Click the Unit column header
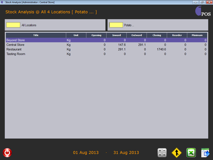 (x=76, y=35)
